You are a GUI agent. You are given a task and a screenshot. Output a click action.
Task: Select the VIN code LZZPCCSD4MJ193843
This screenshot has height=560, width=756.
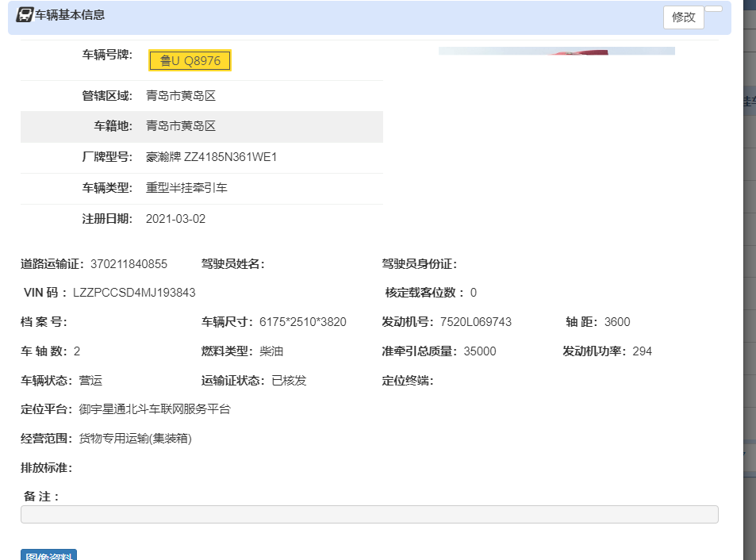(x=134, y=293)
